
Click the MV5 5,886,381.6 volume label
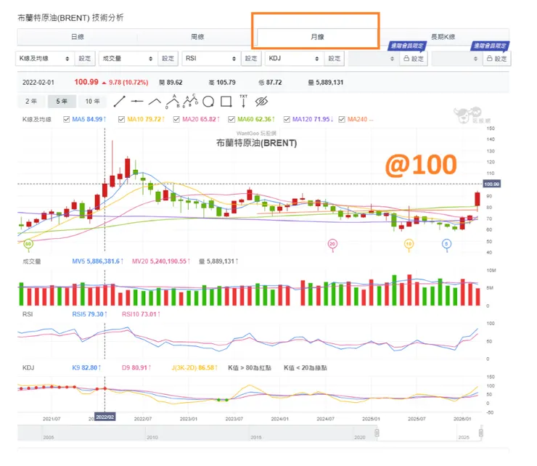point(98,261)
